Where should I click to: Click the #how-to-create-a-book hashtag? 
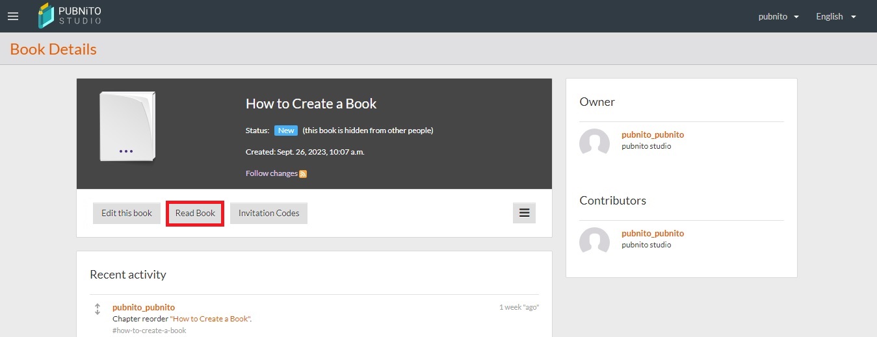point(150,331)
